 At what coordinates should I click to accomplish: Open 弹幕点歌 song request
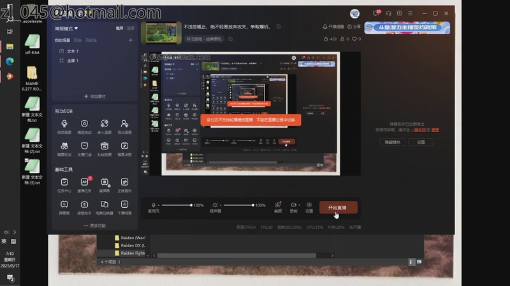pos(124,149)
